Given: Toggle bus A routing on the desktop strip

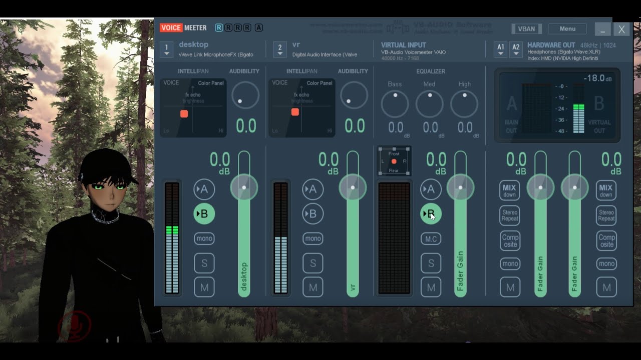Looking at the screenshot, I should pyautogui.click(x=204, y=189).
